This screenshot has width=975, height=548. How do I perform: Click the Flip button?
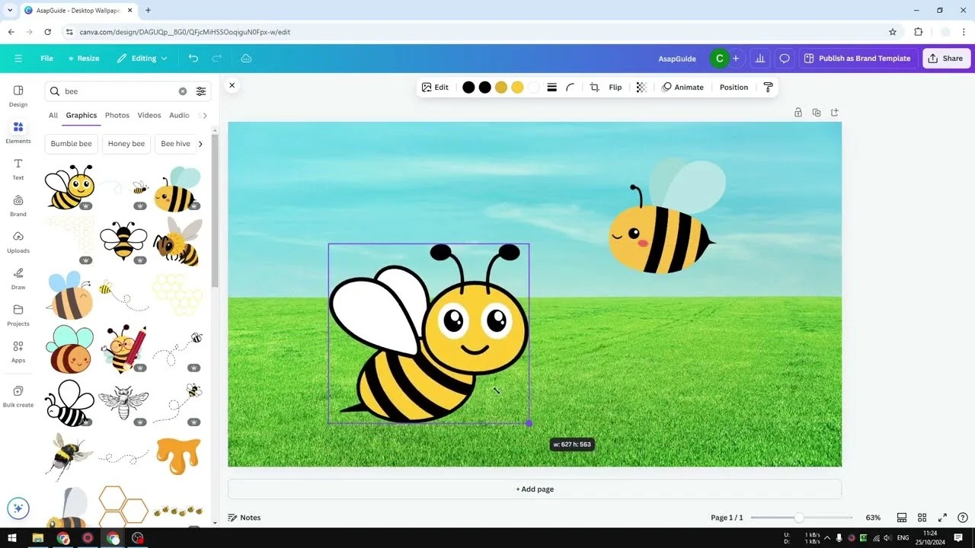point(614,87)
